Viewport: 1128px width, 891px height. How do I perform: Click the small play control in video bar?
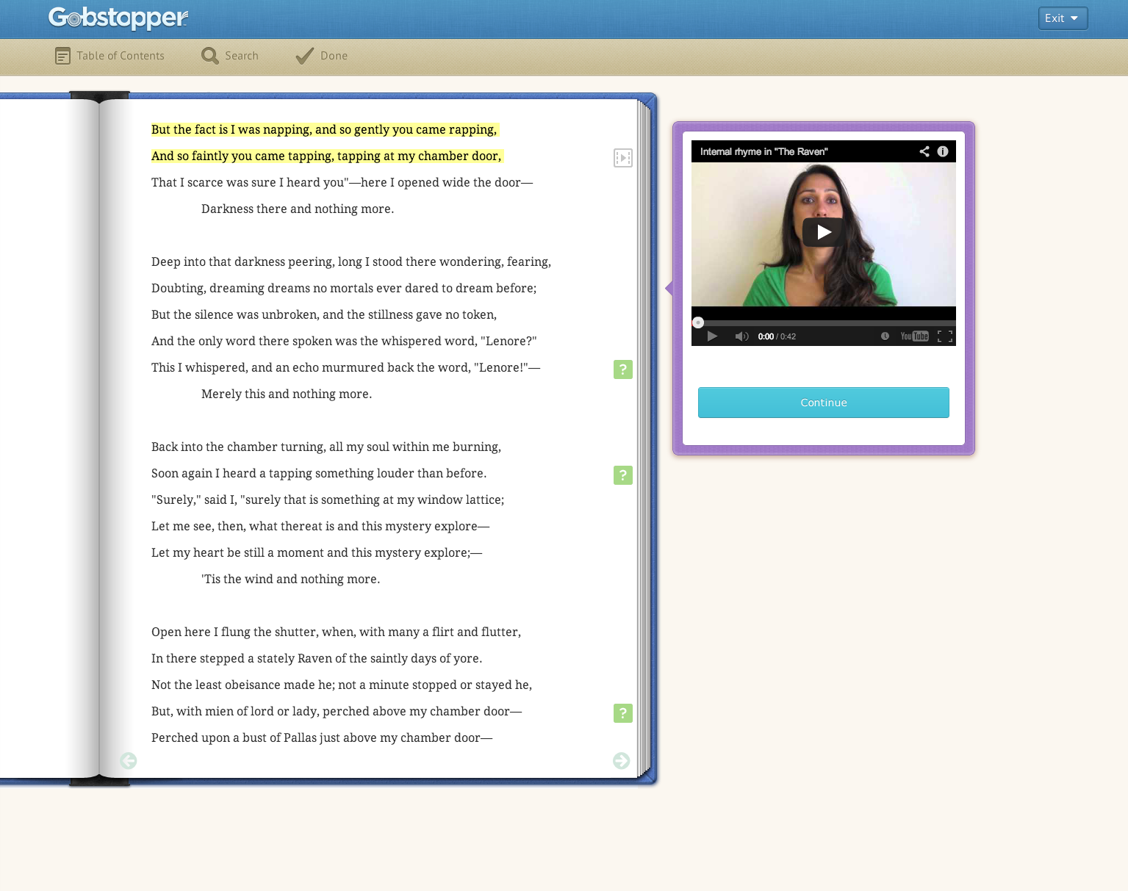click(712, 336)
